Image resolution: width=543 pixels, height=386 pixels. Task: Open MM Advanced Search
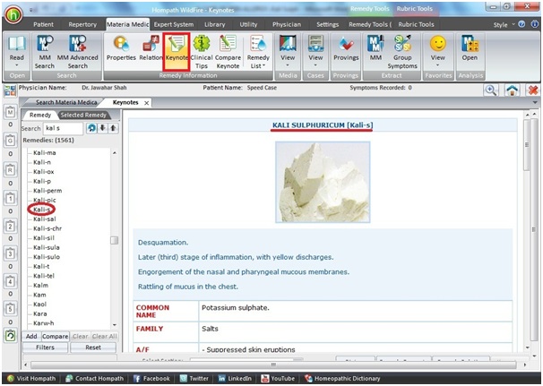[x=78, y=52]
